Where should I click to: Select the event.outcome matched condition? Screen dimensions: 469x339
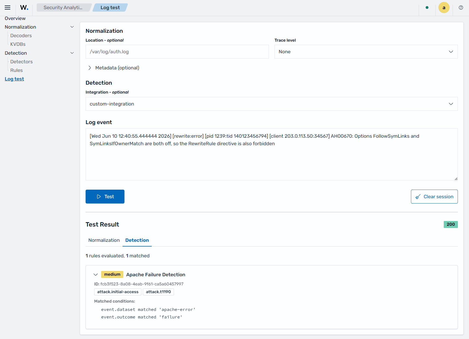(142, 317)
